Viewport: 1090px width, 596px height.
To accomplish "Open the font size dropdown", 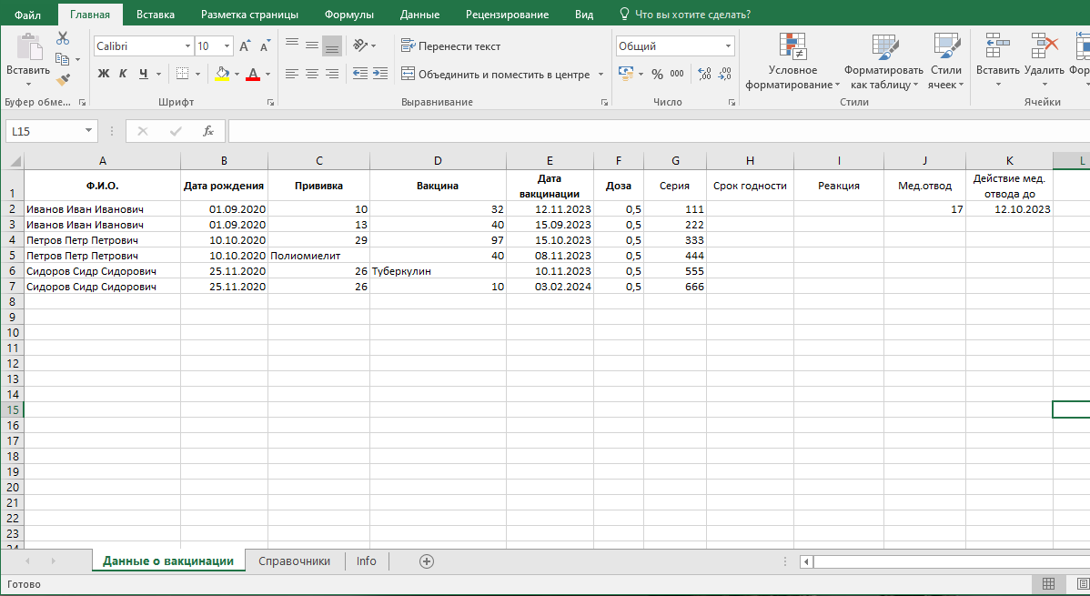I will click(x=227, y=46).
